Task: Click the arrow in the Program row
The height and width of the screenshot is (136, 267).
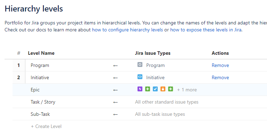Action: [x=116, y=66]
